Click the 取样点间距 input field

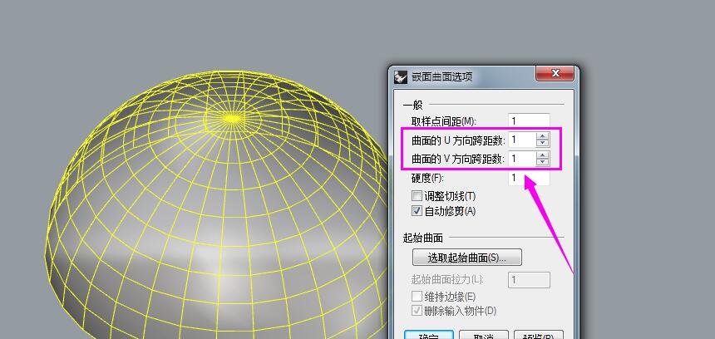529,121
